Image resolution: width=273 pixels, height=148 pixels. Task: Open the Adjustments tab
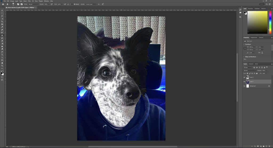pos(254,37)
